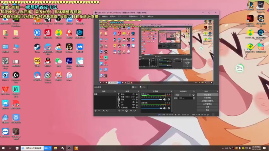Expand the system tray hidden icons chevron
The width and height of the screenshot is (269, 151).
click(x=223, y=148)
